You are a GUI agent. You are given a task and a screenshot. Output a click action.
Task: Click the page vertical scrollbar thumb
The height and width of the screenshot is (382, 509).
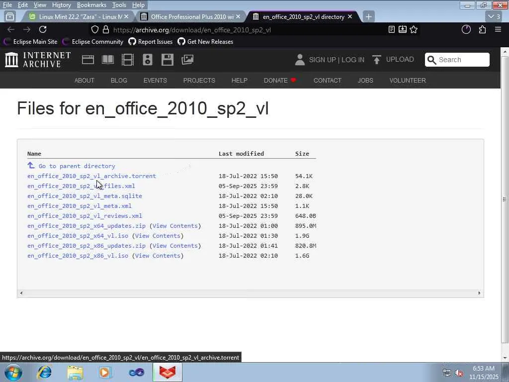coord(505,199)
